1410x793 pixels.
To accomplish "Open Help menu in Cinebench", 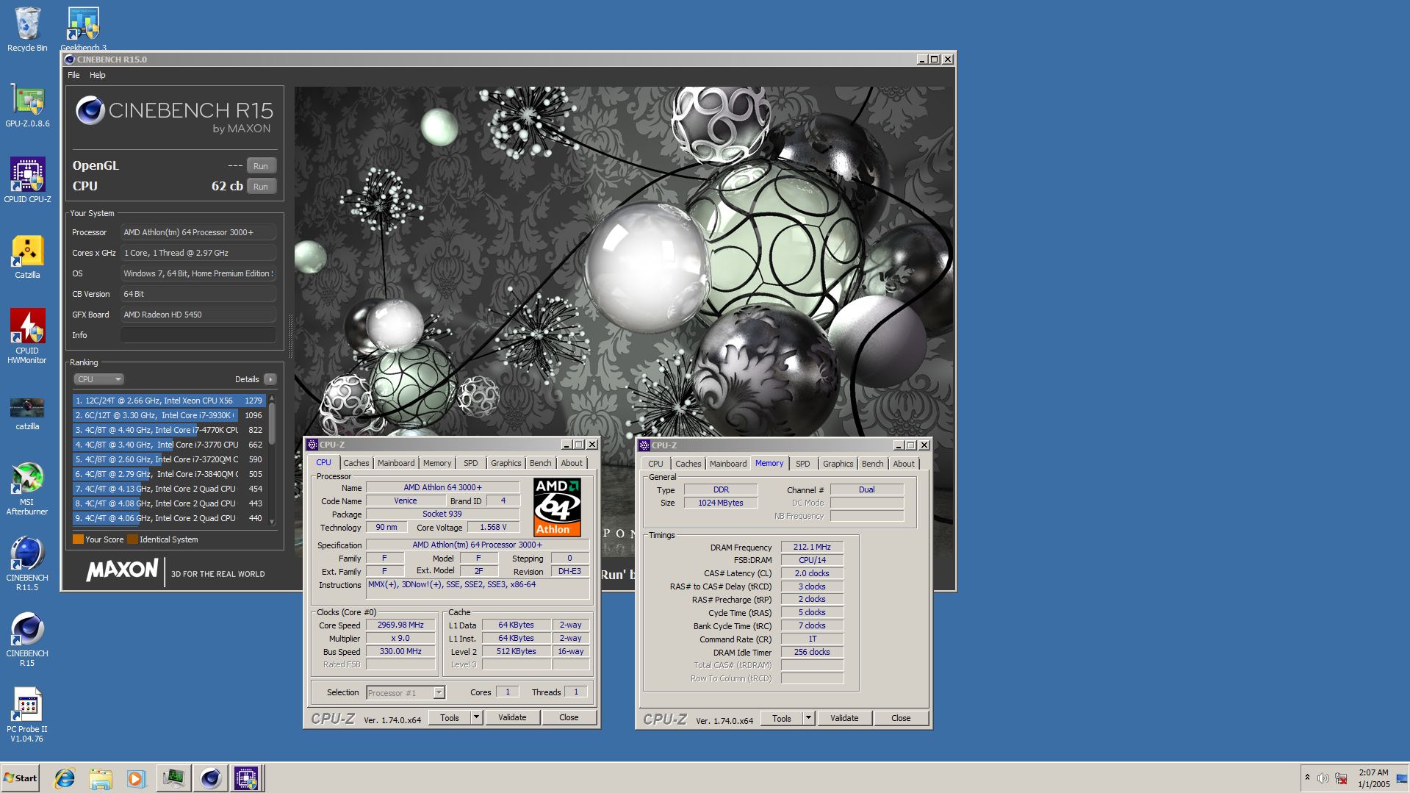I will 98,75.
